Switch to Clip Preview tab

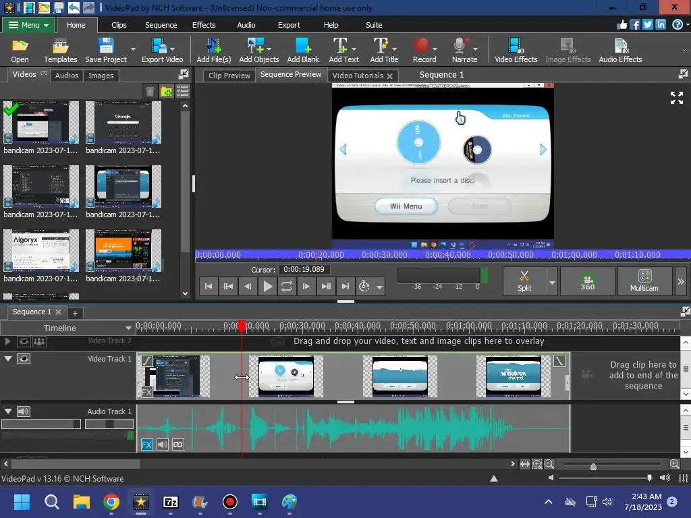(229, 76)
